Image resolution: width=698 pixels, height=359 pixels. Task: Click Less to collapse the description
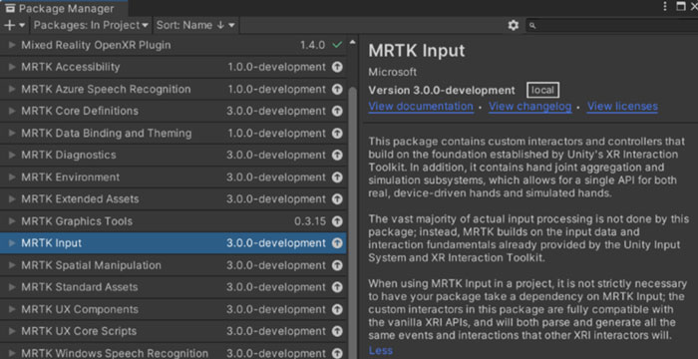pos(381,351)
